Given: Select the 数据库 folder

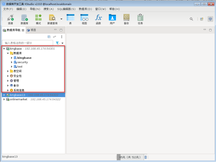Looking at the screenshot, I should (16, 53).
